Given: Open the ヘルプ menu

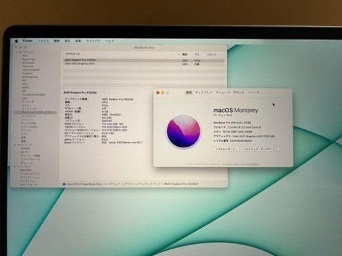Looking at the screenshot, I should [x=110, y=41].
